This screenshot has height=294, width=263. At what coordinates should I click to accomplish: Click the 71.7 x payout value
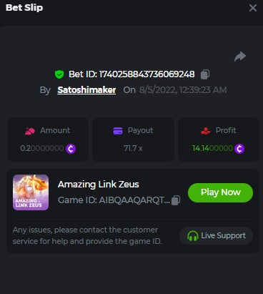tap(133, 148)
